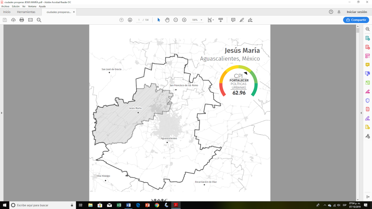The height and width of the screenshot is (209, 372).
Task: Click the Zoom out minus icon
Action: click(175, 20)
